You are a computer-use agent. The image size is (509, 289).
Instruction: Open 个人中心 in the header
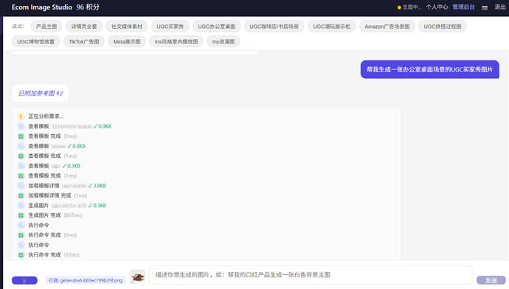(x=437, y=7)
